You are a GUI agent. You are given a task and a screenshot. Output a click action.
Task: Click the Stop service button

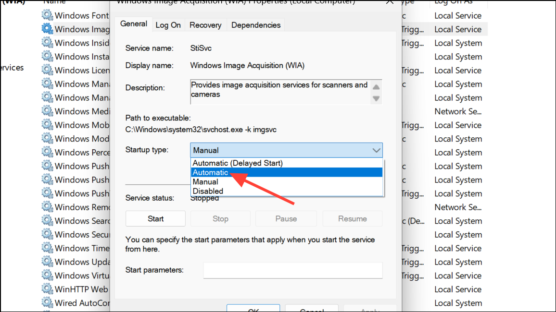point(220,218)
